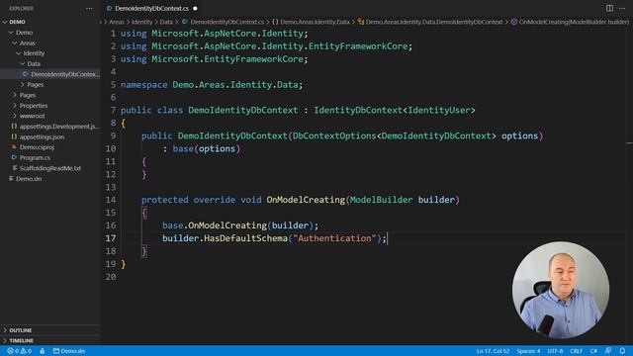Click Areas breadcrumb segment
633x356 pixels.
[x=117, y=22]
